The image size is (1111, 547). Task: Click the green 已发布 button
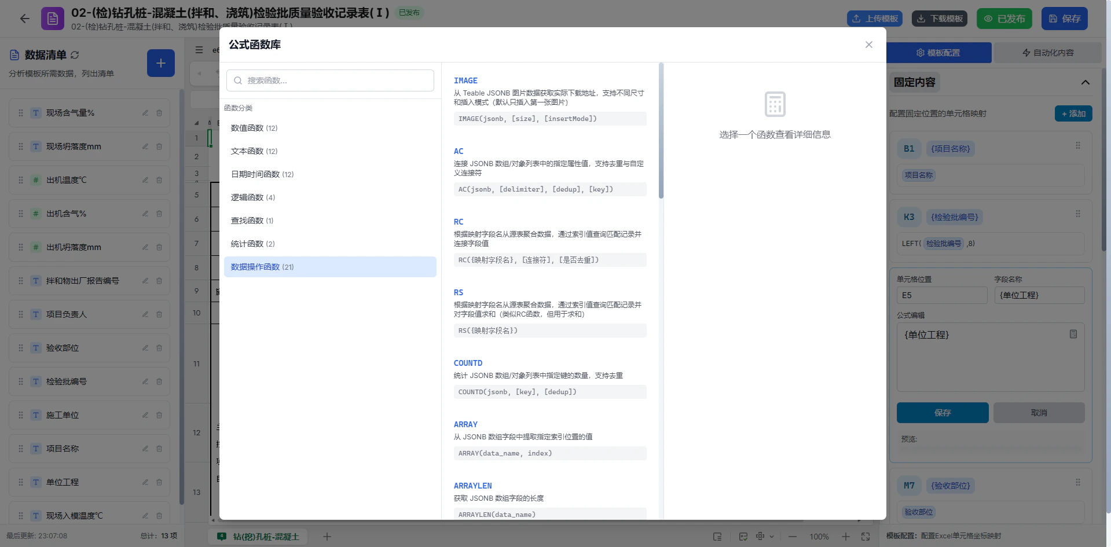(x=1004, y=19)
